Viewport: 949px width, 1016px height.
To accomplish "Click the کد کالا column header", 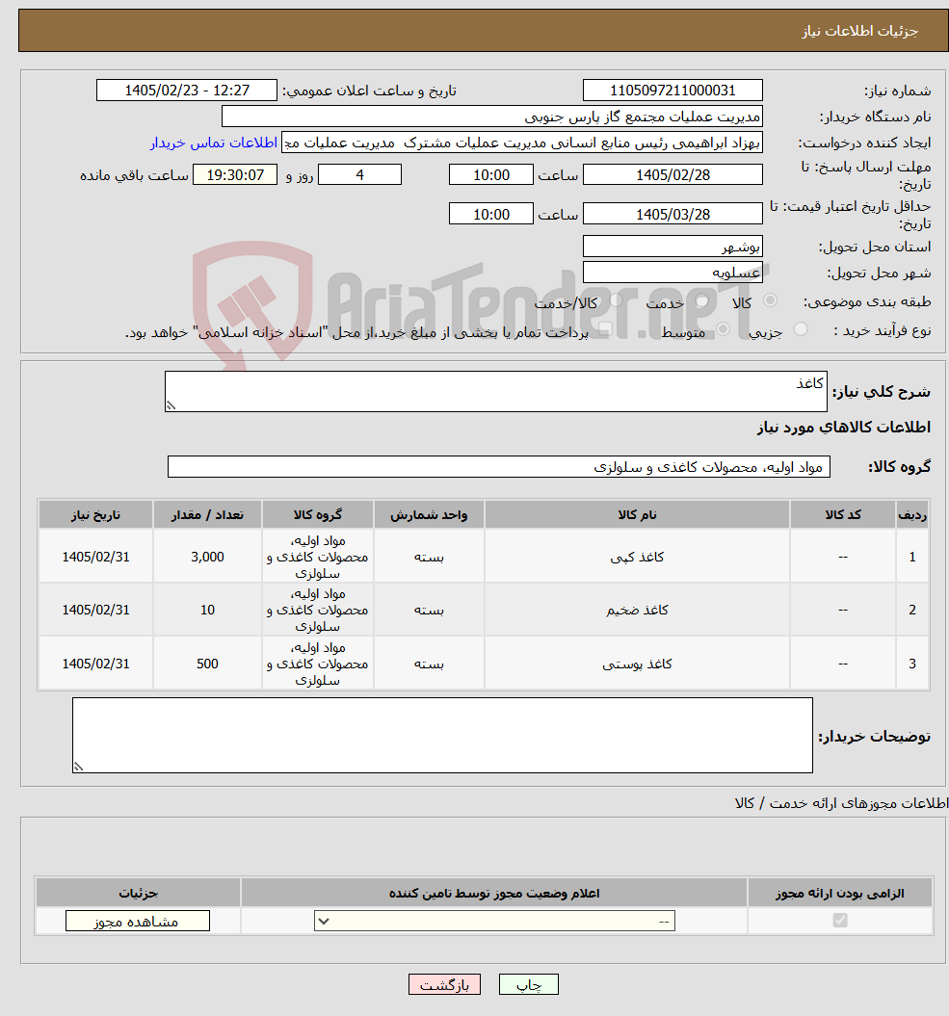I will [843, 514].
